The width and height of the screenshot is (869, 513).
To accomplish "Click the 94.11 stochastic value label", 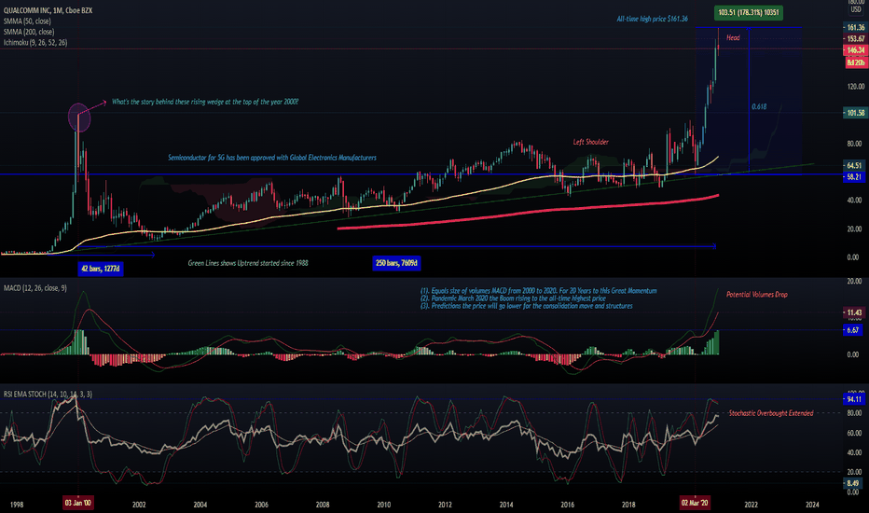I will tap(854, 399).
